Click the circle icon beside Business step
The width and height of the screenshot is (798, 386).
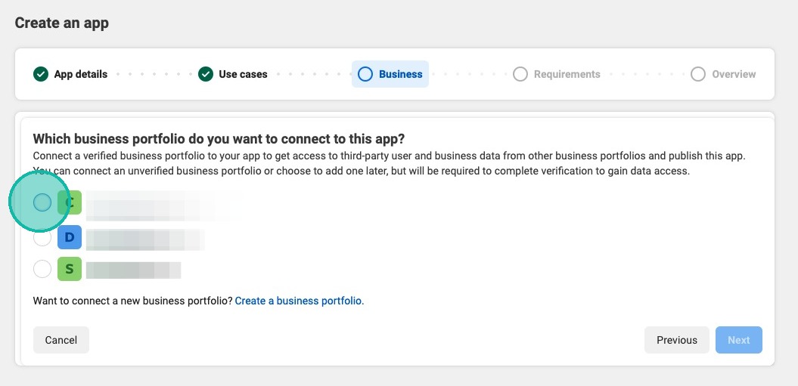[365, 74]
